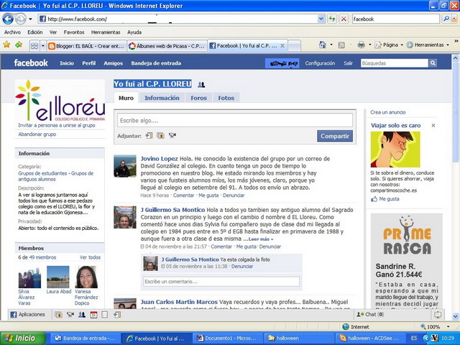The height and width of the screenshot is (345, 460).
Task: Click the events calendar icon in bottom bar
Action: (93, 315)
